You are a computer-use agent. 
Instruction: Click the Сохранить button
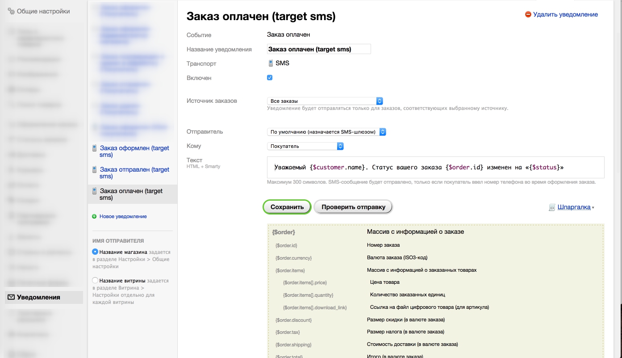coord(287,207)
